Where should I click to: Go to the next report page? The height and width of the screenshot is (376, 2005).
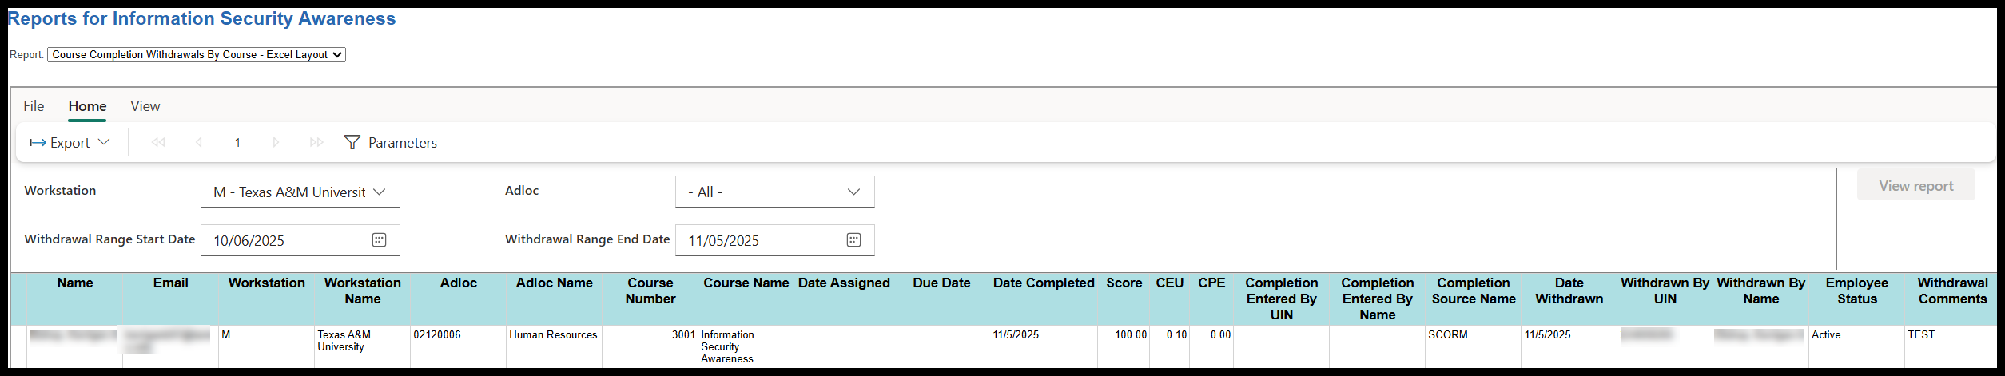click(276, 142)
